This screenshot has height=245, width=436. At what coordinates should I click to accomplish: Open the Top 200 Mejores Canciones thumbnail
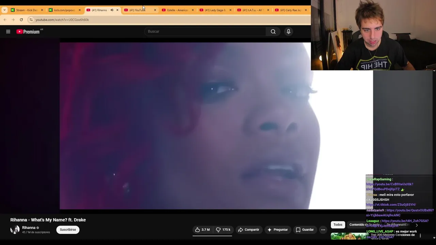pyautogui.click(x=349, y=236)
